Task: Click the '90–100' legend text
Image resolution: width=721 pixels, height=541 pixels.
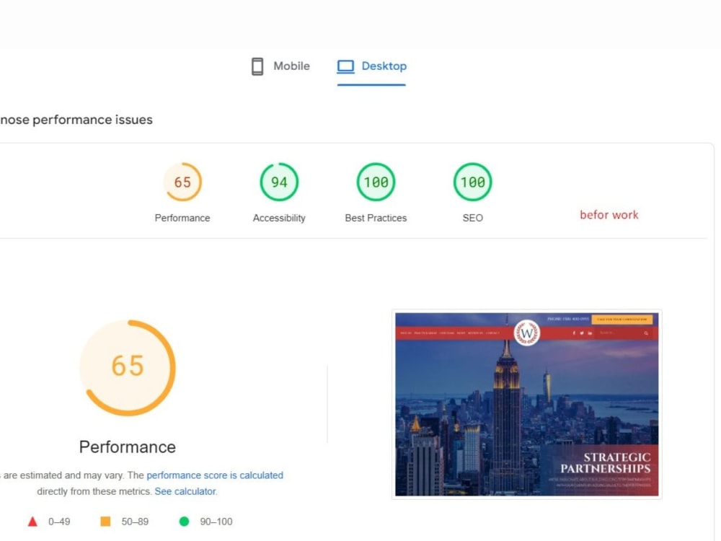Action: click(216, 522)
